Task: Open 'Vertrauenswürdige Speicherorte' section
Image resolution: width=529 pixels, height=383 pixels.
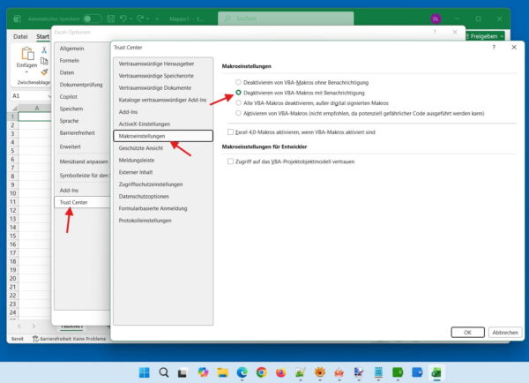Action: coord(163,76)
